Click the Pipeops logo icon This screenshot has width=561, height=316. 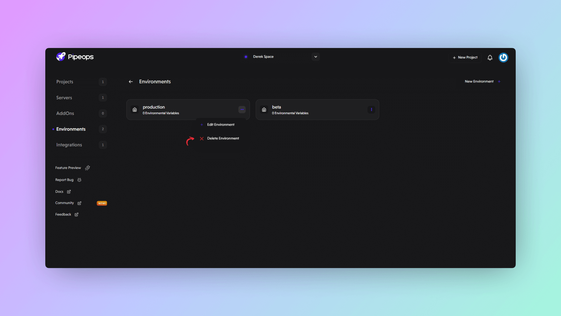61,57
